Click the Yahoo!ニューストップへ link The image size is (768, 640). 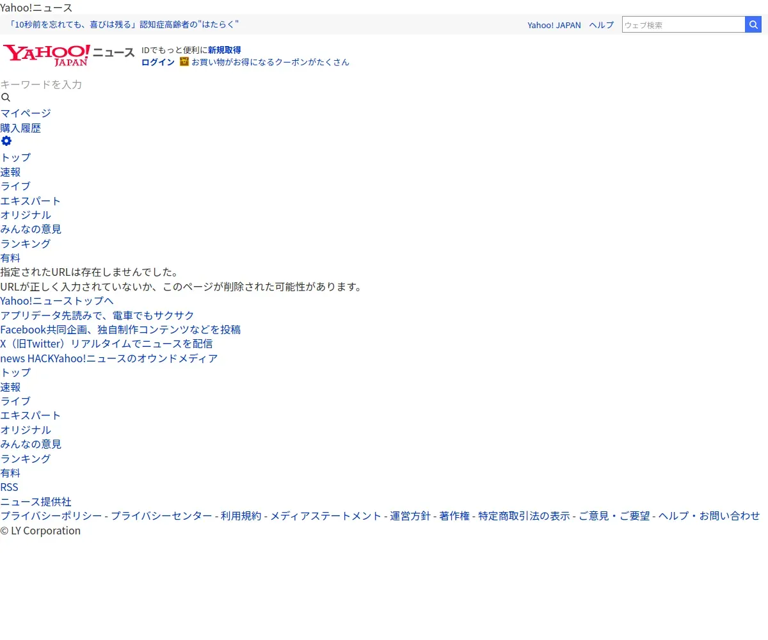[x=57, y=301]
